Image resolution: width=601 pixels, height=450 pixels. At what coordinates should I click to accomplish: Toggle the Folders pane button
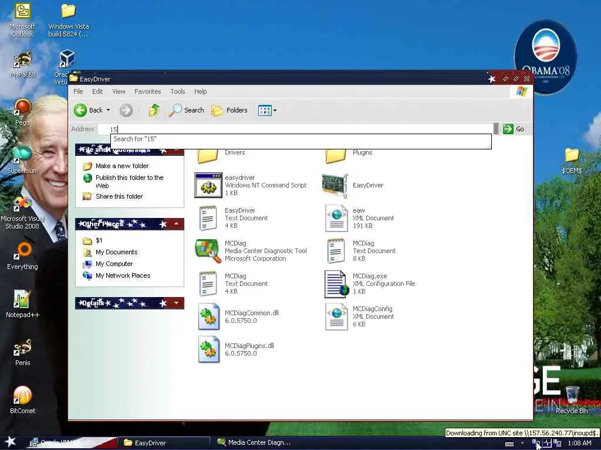point(229,110)
